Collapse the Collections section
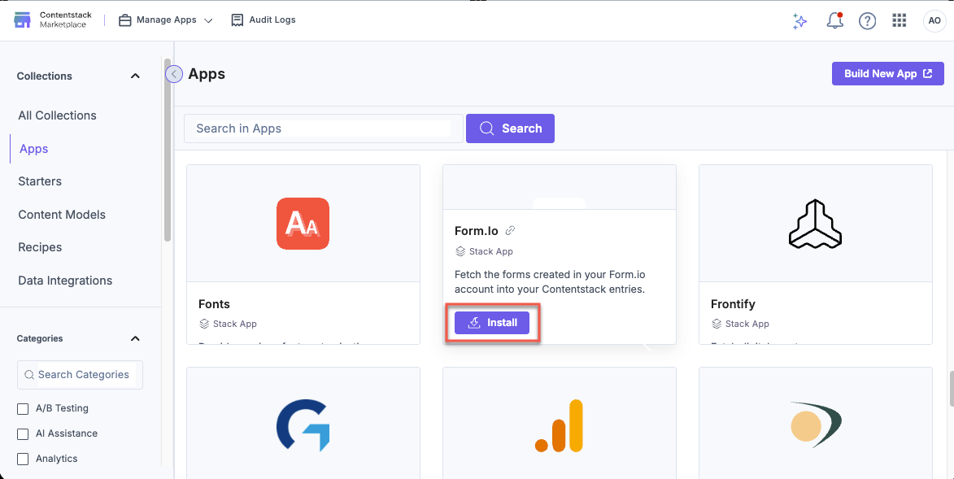The height and width of the screenshot is (479, 954). click(x=135, y=76)
